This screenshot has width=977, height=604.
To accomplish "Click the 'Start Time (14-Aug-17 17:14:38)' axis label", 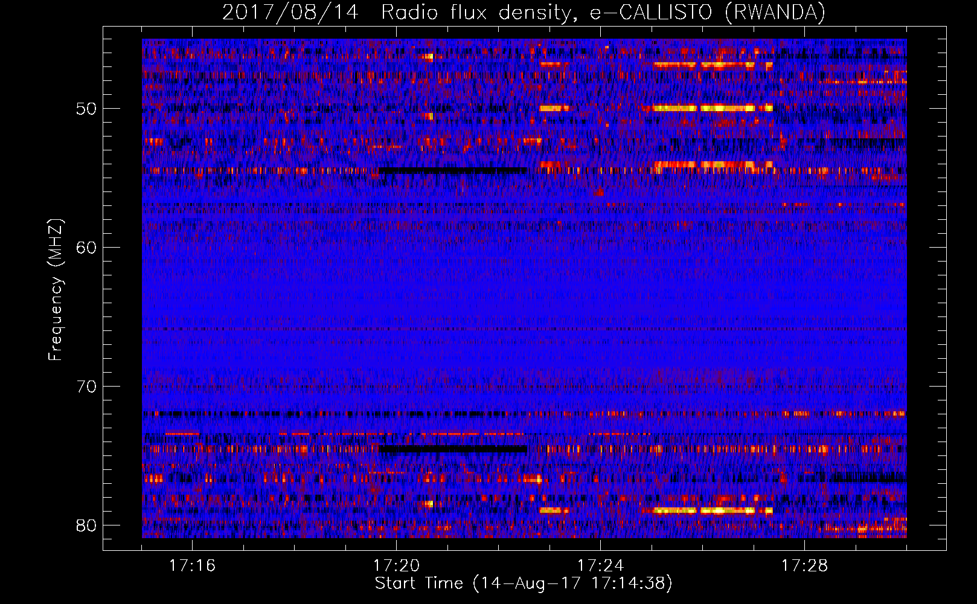I will click(524, 583).
